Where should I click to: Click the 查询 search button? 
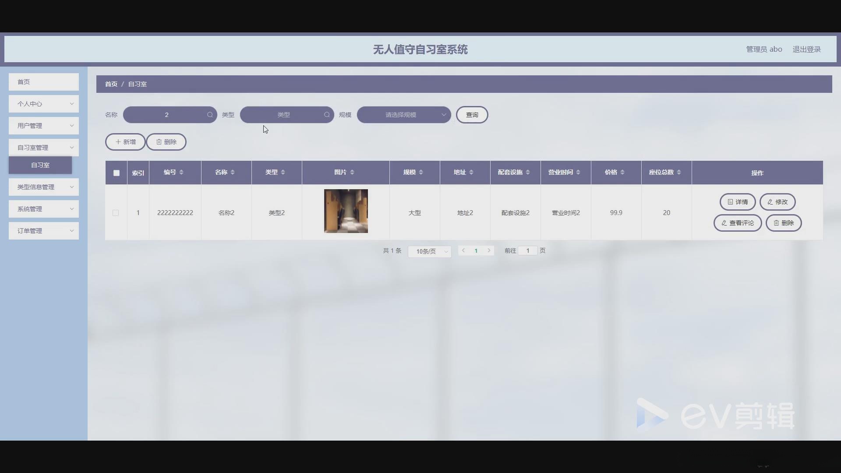(x=472, y=115)
